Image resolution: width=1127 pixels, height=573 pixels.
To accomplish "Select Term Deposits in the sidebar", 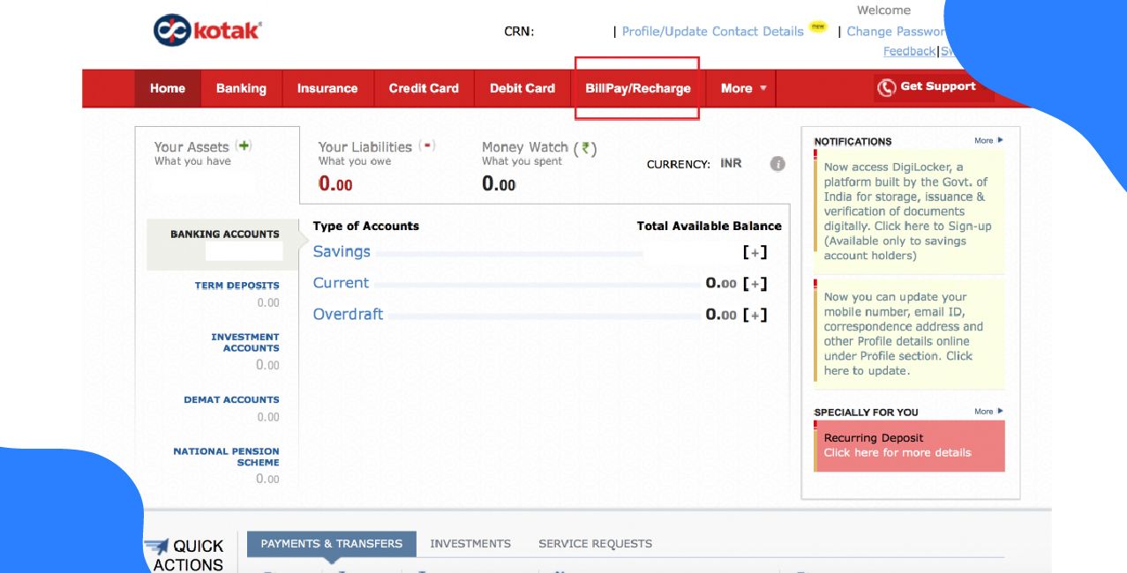I will click(236, 285).
